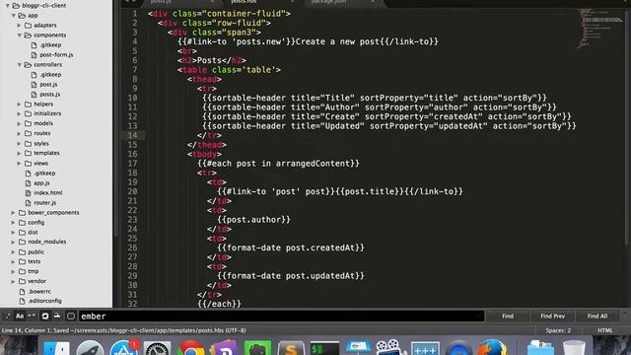631x355 pixels.
Task: Expand the helpers folder
Action: click(x=19, y=105)
